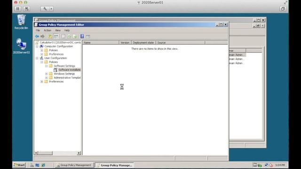The height and width of the screenshot is (169, 301).
Task: Select the first Domain Admin row in the background window
Action: pyautogui.click(x=237, y=55)
